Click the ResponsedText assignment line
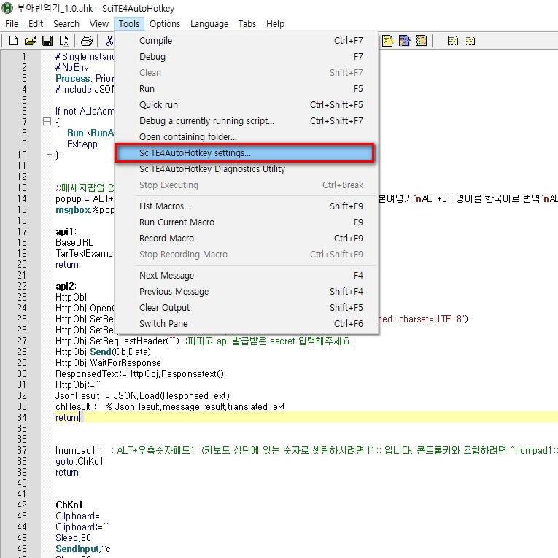The width and height of the screenshot is (558, 558). (x=139, y=373)
